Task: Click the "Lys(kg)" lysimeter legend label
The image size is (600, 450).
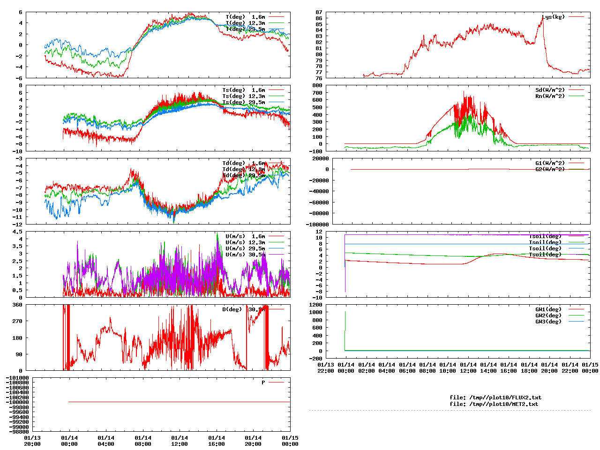Action: click(x=554, y=17)
